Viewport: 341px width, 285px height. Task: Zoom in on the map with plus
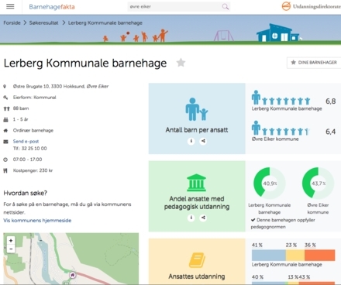(x=11, y=241)
